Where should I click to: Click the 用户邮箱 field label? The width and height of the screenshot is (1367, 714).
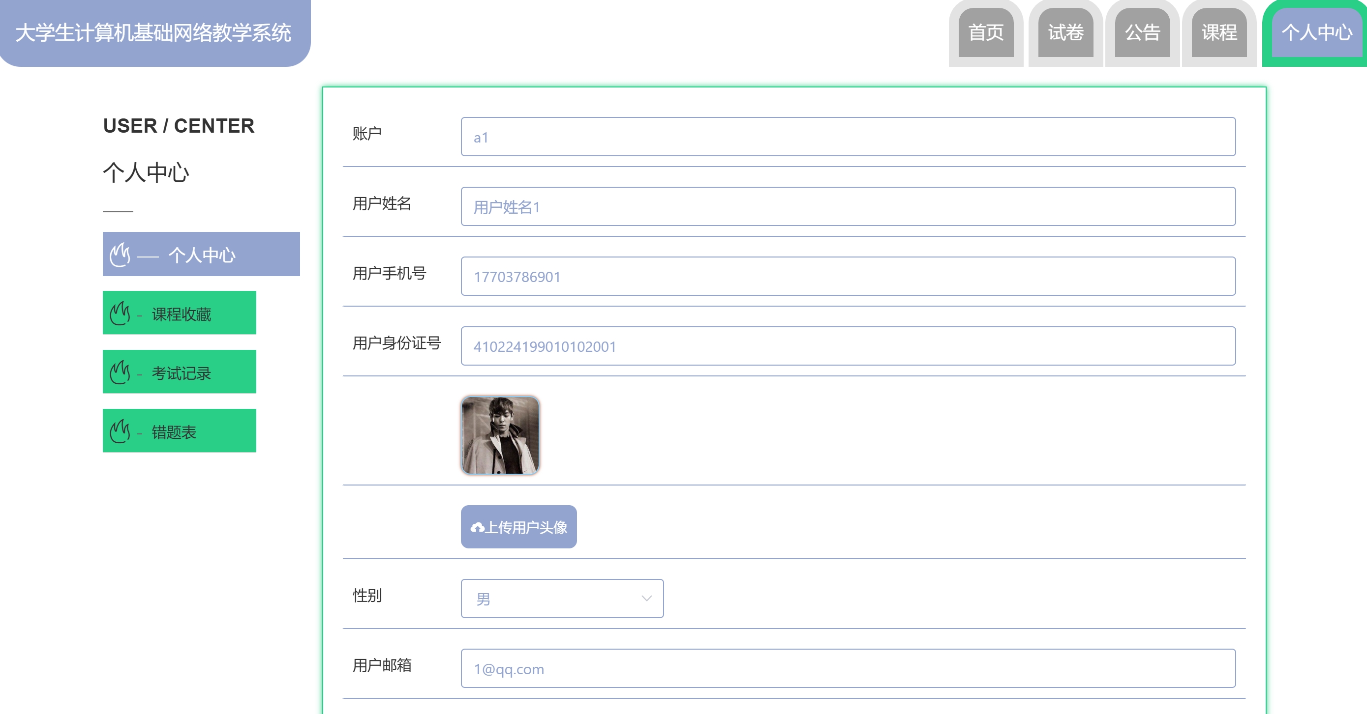[382, 665]
